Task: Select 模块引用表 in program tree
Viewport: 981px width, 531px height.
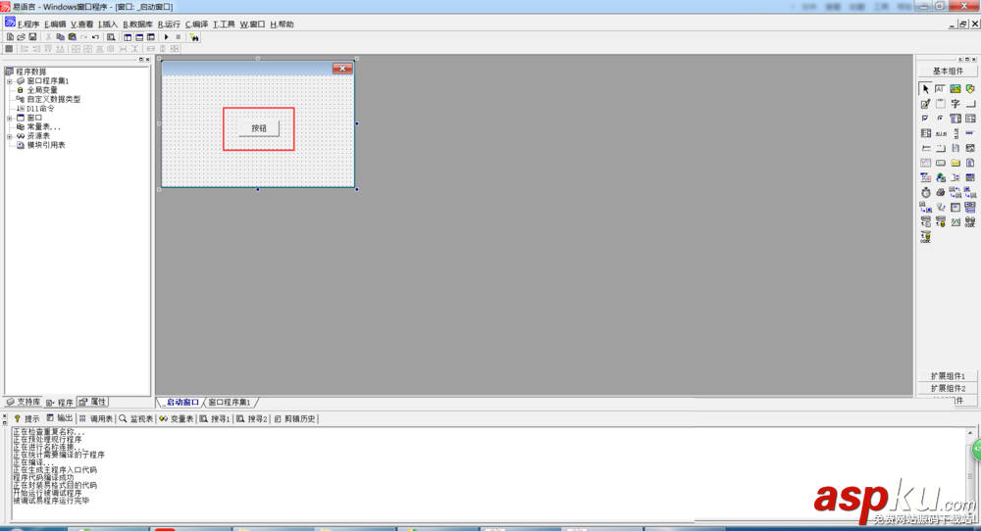Action: click(46, 145)
